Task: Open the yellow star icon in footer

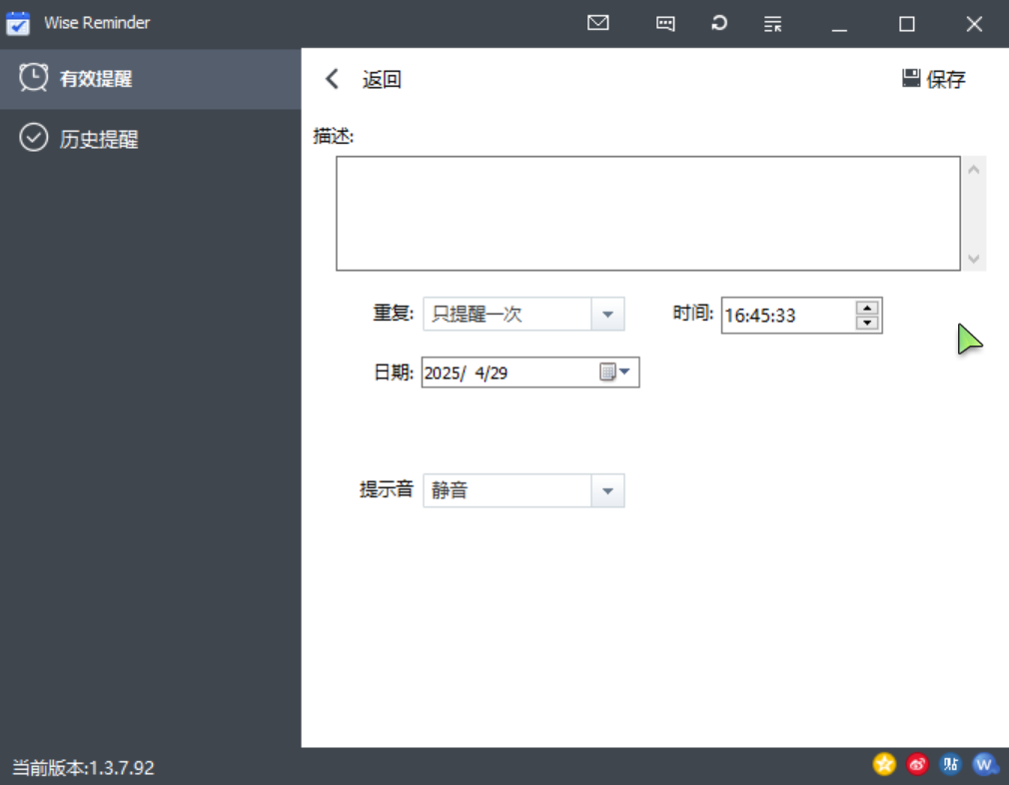Action: (x=884, y=764)
